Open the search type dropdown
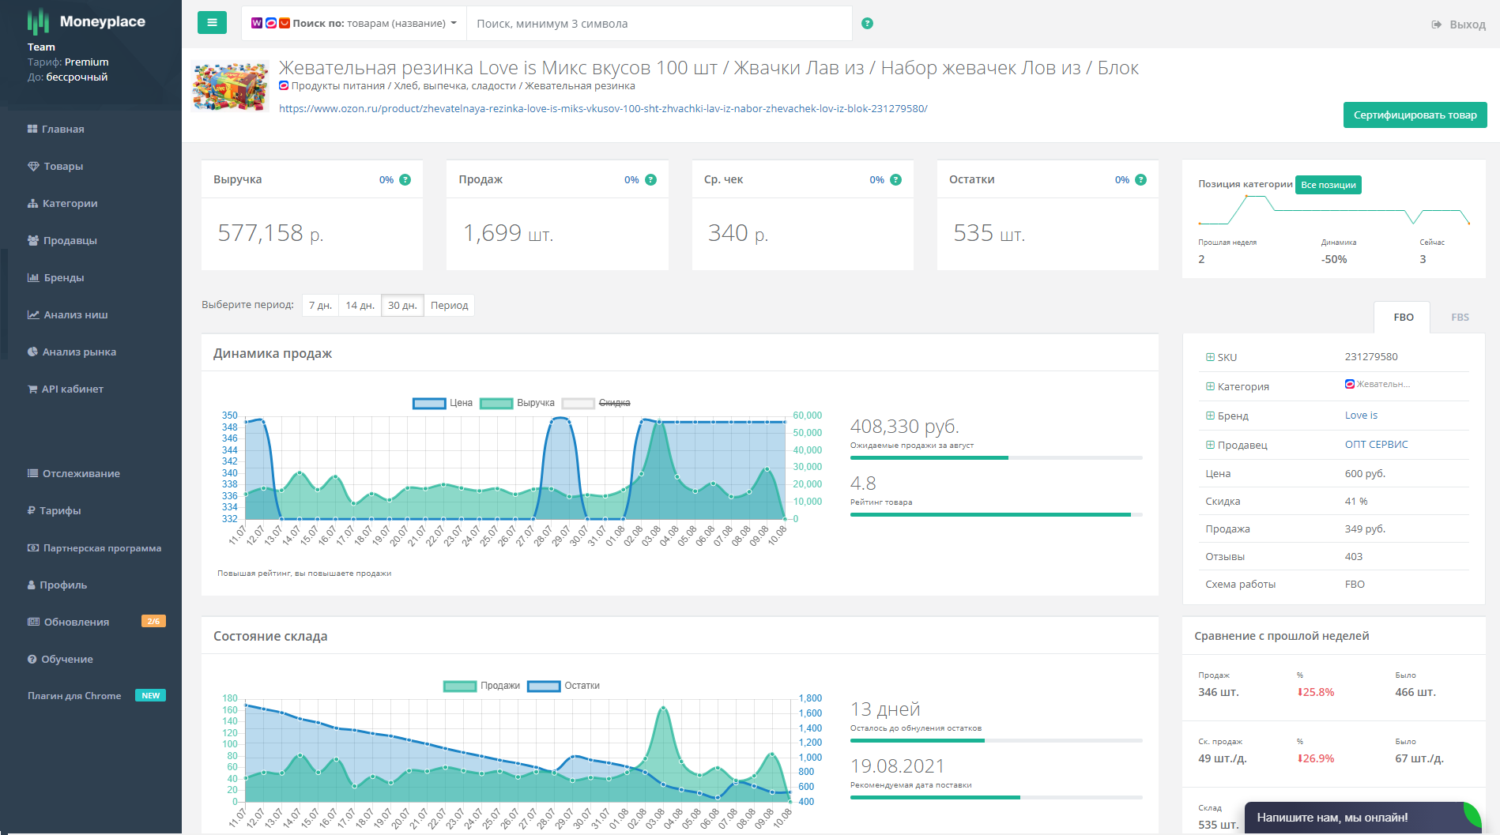 click(x=354, y=24)
